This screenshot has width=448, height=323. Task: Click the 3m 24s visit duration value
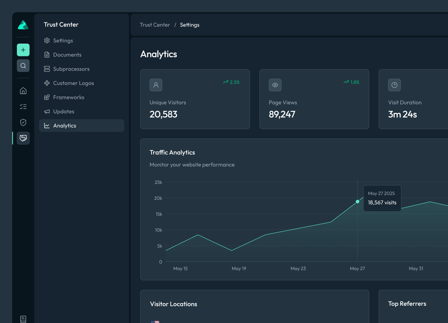coord(402,114)
